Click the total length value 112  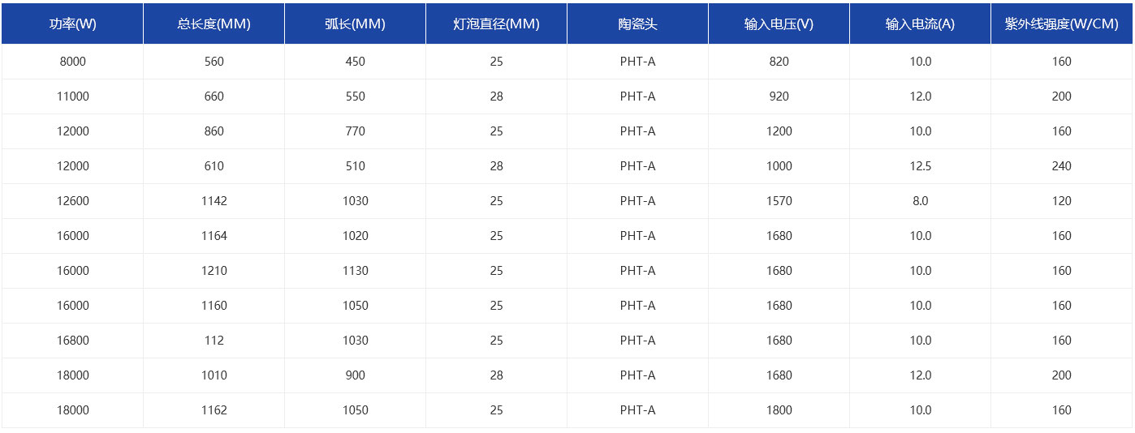(214, 341)
